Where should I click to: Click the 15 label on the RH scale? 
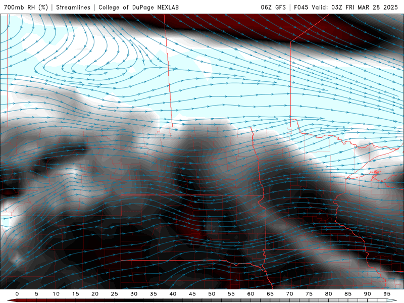click(x=75, y=294)
